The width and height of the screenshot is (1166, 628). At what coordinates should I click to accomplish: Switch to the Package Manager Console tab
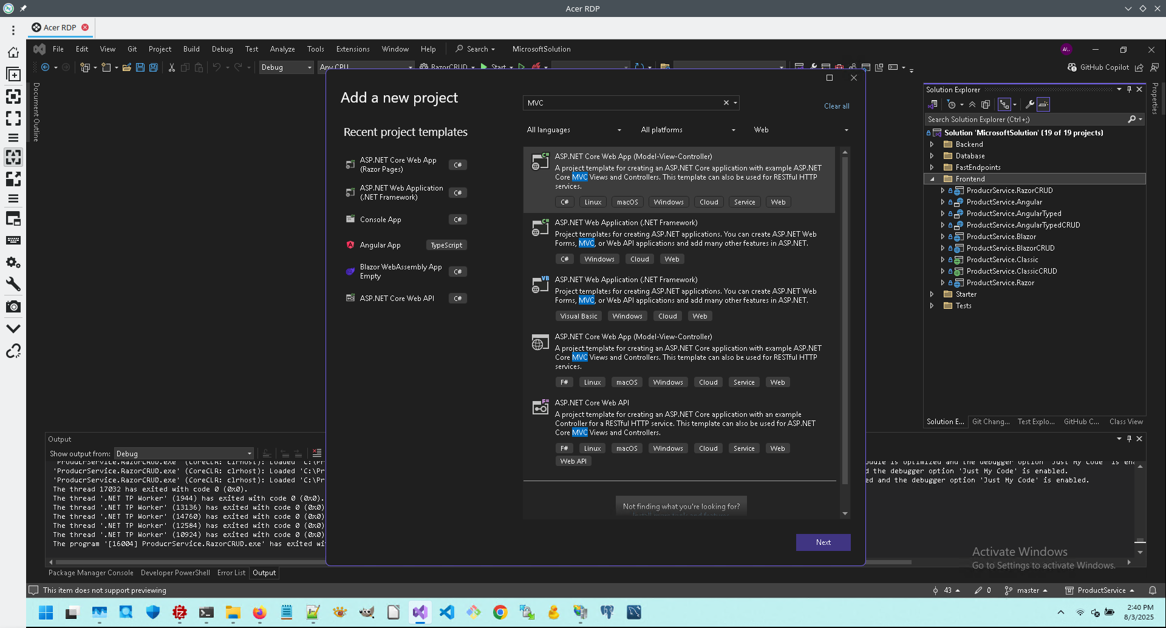point(91,573)
